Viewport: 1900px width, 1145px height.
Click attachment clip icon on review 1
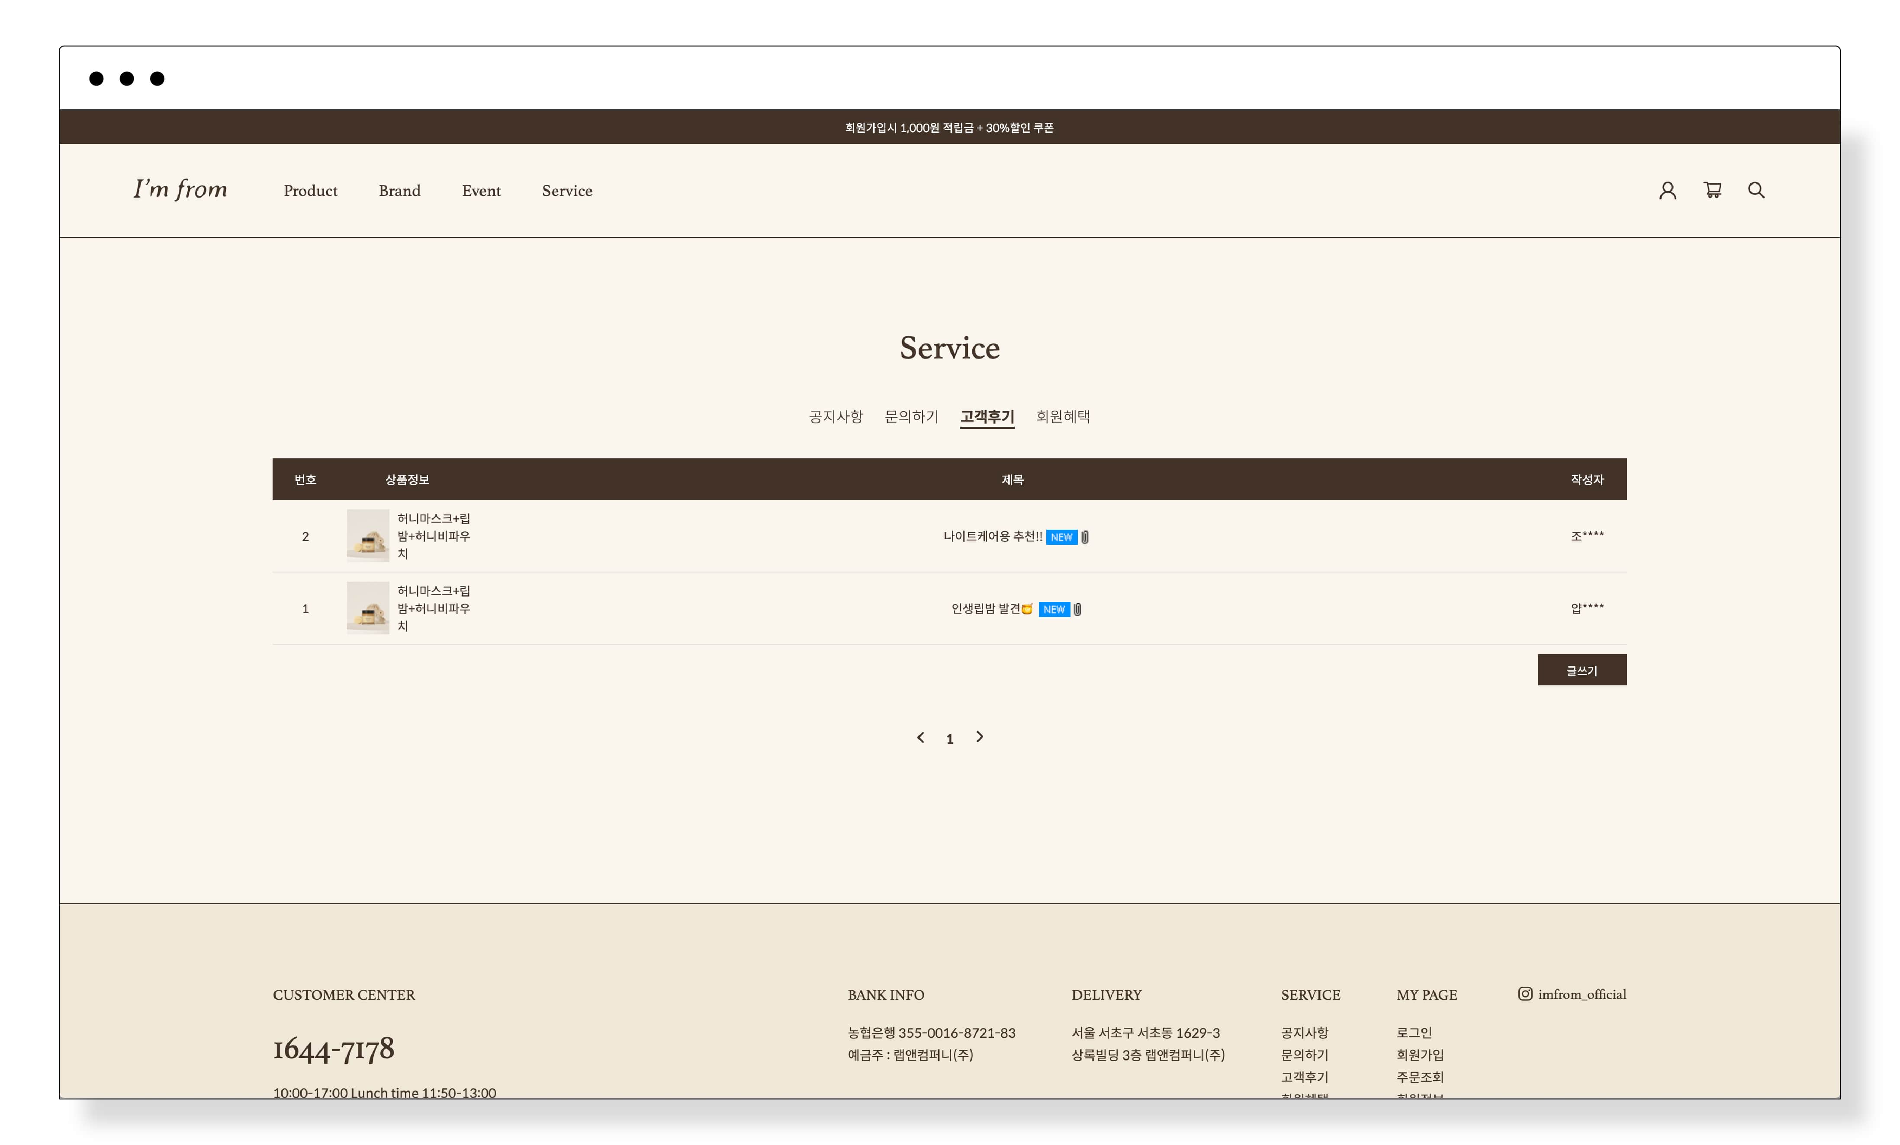pos(1077,610)
